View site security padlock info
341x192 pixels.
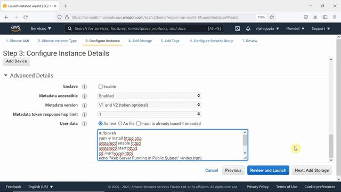point(67,17)
